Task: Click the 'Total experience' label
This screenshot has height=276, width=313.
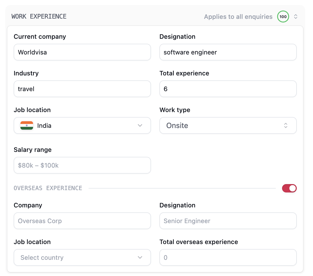Action: (x=184, y=73)
